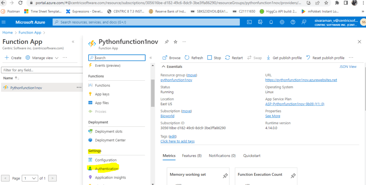Viewport: 366px width, 185px height.
Task: Click See More under Properties
Action: point(273,116)
